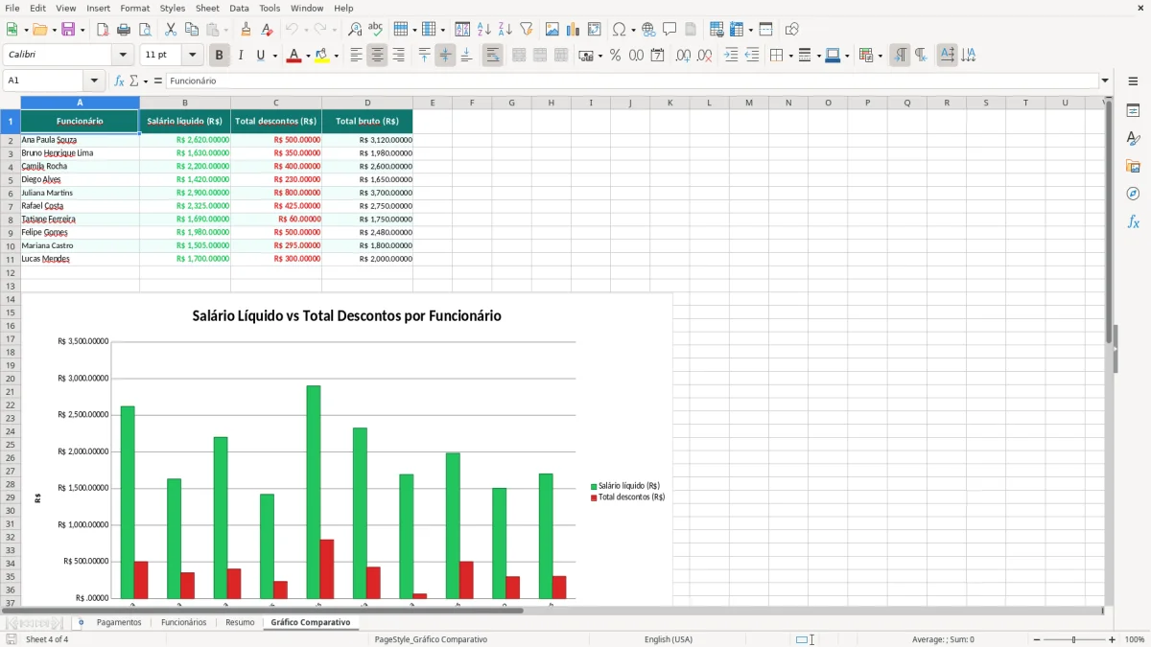Image resolution: width=1151 pixels, height=647 pixels.
Task: Switch to the Funcionários sheet tab
Action: (x=183, y=622)
